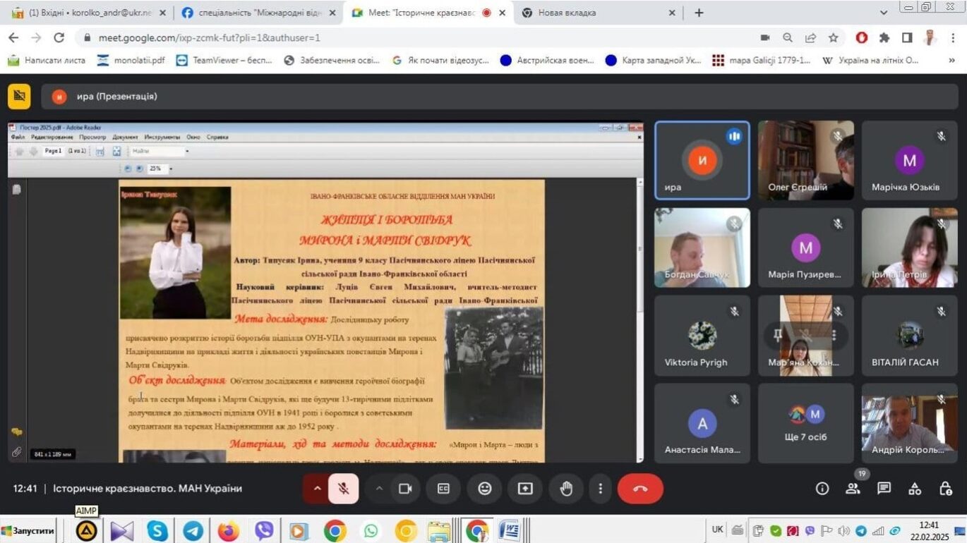Screen dimensions: 967x543
Task: Open meeting details info icon
Action: 822,489
